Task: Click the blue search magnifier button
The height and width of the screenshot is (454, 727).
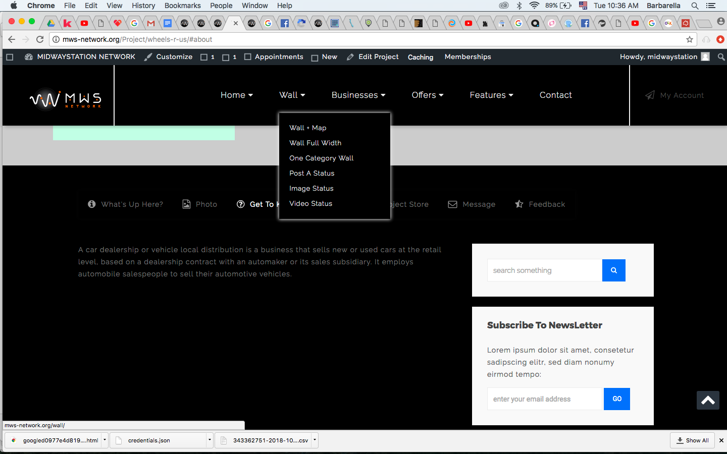Action: [613, 270]
